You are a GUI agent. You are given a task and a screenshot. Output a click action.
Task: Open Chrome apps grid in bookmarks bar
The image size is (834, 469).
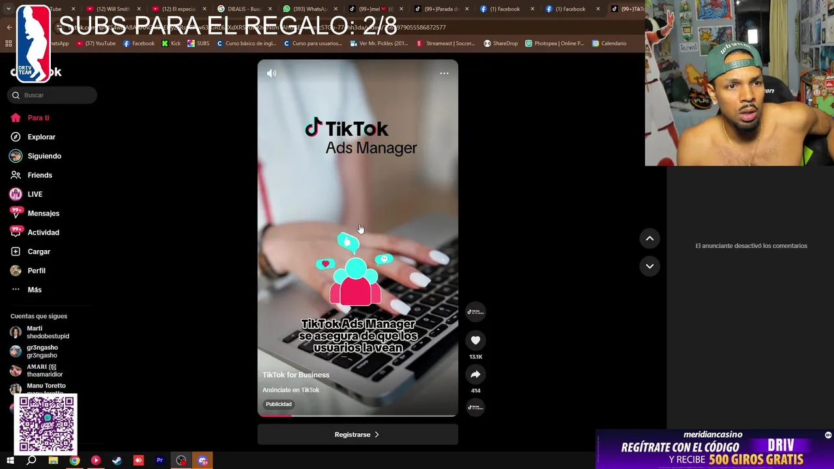click(x=8, y=44)
